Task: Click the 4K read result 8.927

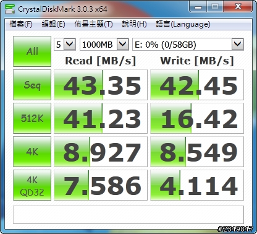Action: [x=101, y=152]
